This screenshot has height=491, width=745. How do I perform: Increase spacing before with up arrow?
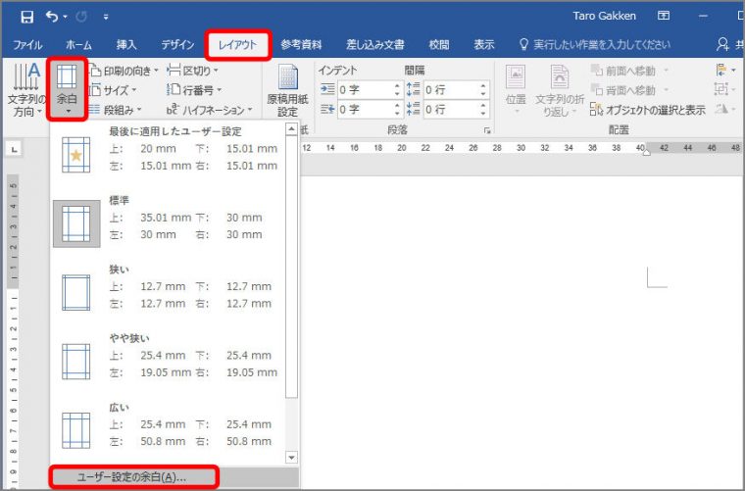[483, 86]
